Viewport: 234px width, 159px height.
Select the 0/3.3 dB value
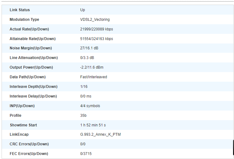pyautogui.click(x=87, y=58)
